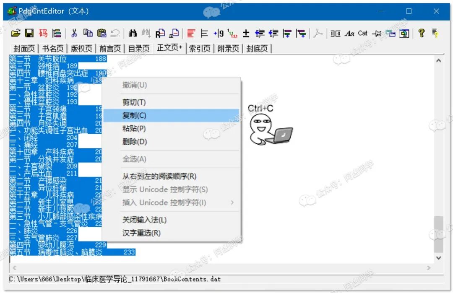Image resolution: width=453 pixels, height=293 pixels.
Task: Click the ± page number adjust icon
Action: coord(246,33)
